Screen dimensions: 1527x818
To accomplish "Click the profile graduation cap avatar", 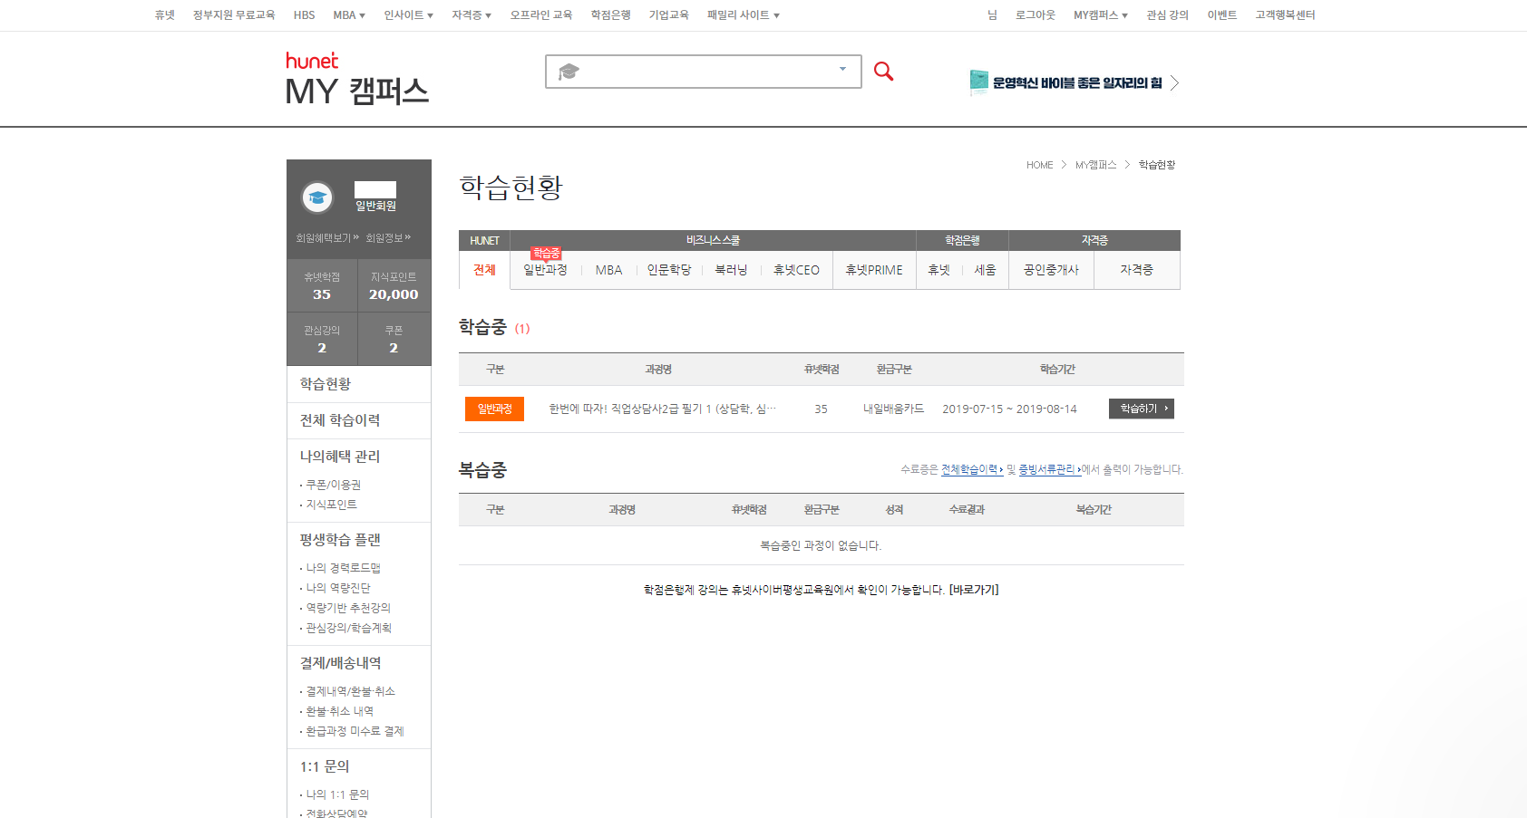I will coord(317,197).
